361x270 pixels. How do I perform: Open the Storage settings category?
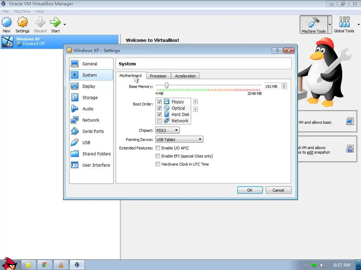point(91,98)
